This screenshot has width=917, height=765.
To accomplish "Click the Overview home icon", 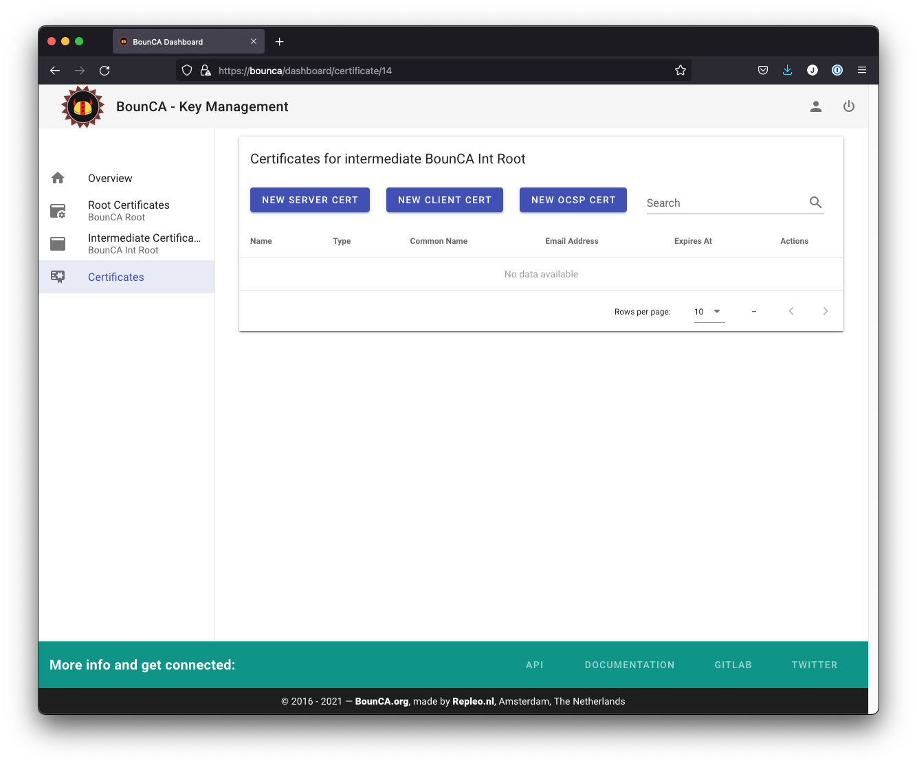I will point(58,178).
